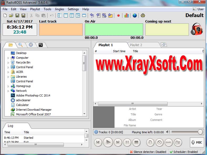The width and height of the screenshot is (207, 155).
Task: Select Adobe Photoshop CC 2014 in tree
Action: tap(33, 95)
